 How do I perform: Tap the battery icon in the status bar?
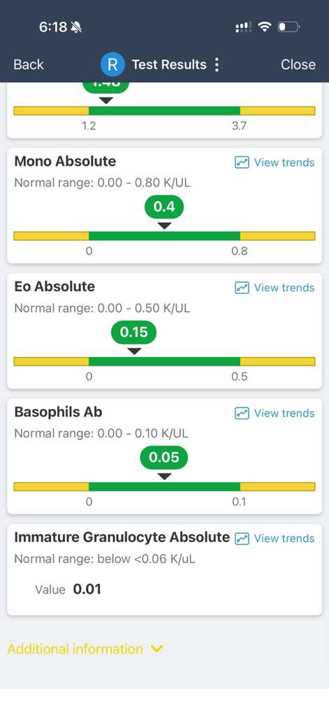(x=288, y=27)
